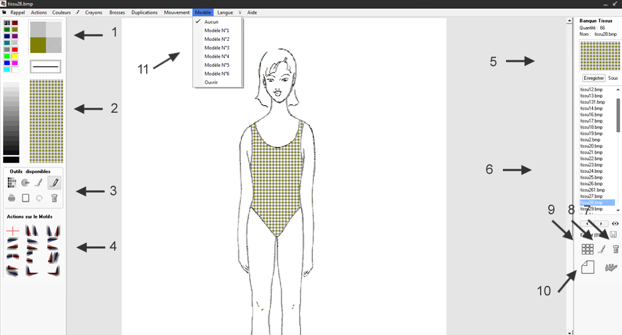Open the Couleurs menu

click(61, 13)
